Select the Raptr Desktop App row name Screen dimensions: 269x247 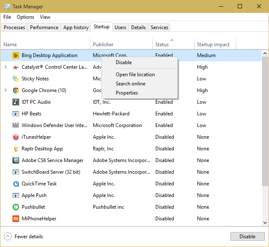tap(42, 149)
